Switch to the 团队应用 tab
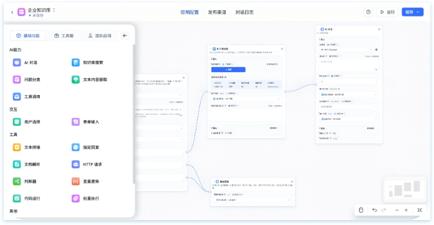 [x=100, y=35]
